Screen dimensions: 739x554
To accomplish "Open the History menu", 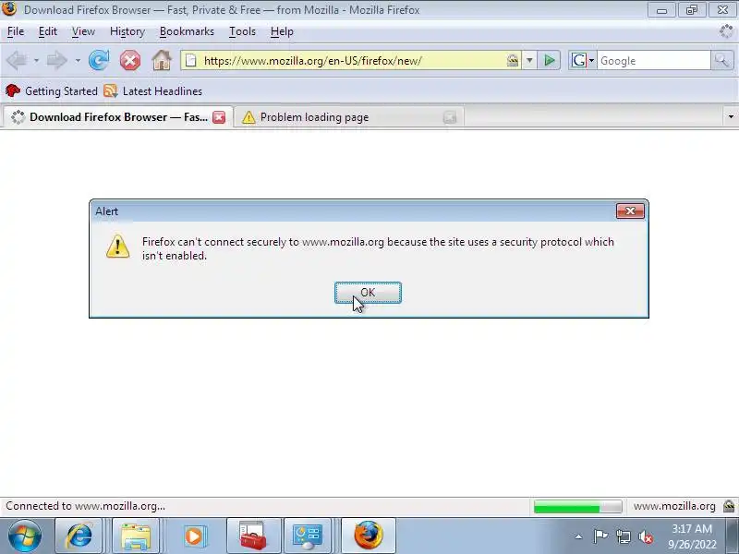I will tap(127, 31).
